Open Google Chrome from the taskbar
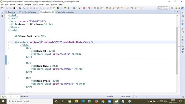The width and height of the screenshot is (185, 104). point(103,101)
